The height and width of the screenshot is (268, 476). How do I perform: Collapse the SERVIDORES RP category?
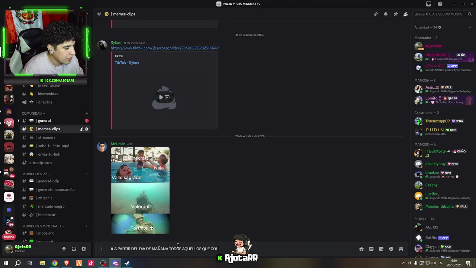[36, 174]
